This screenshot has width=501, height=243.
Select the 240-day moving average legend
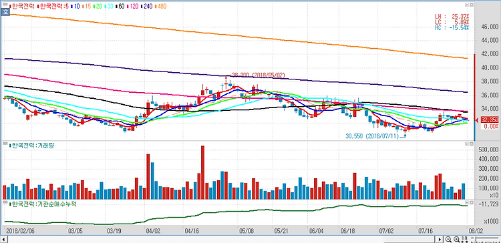(x=147, y=6)
